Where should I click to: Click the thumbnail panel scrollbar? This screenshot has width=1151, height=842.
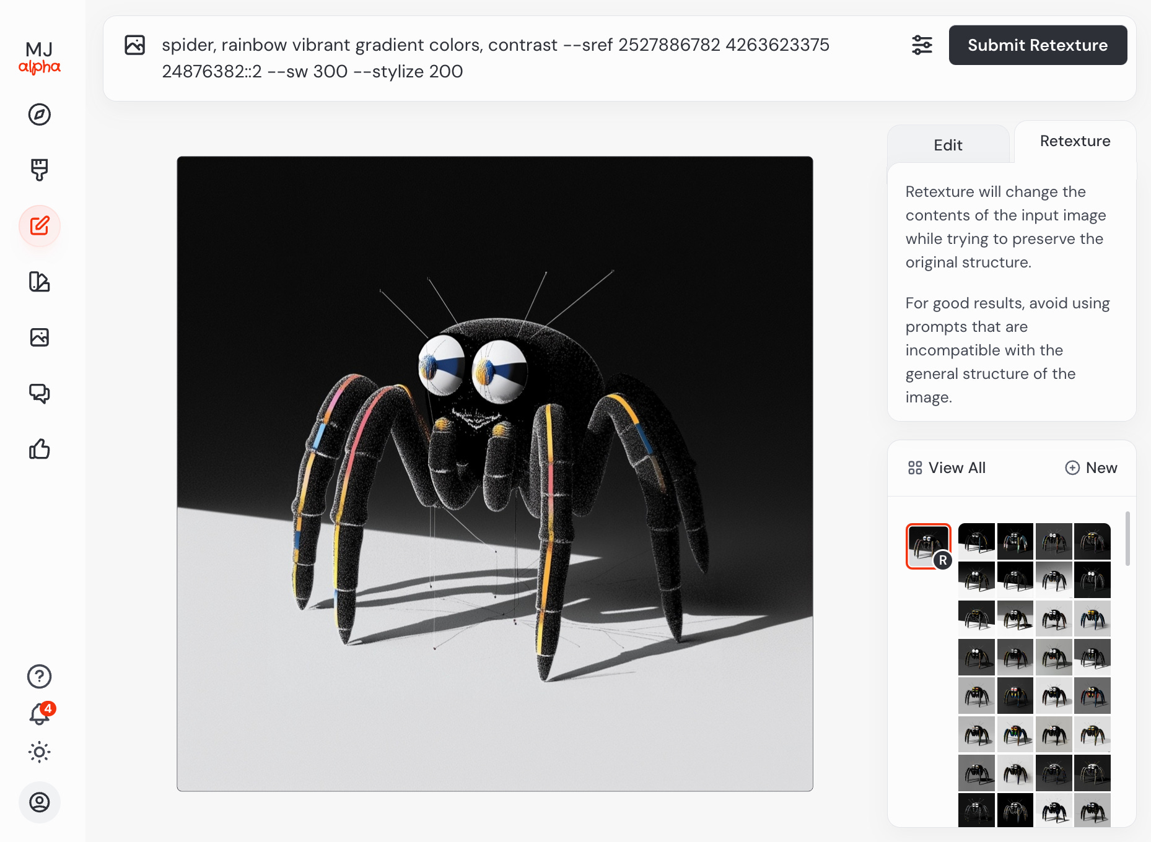click(1127, 538)
